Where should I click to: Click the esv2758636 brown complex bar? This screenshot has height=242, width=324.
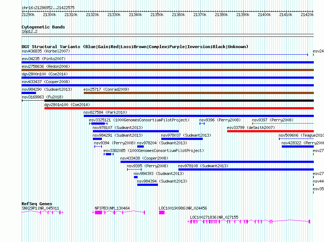click(167, 70)
